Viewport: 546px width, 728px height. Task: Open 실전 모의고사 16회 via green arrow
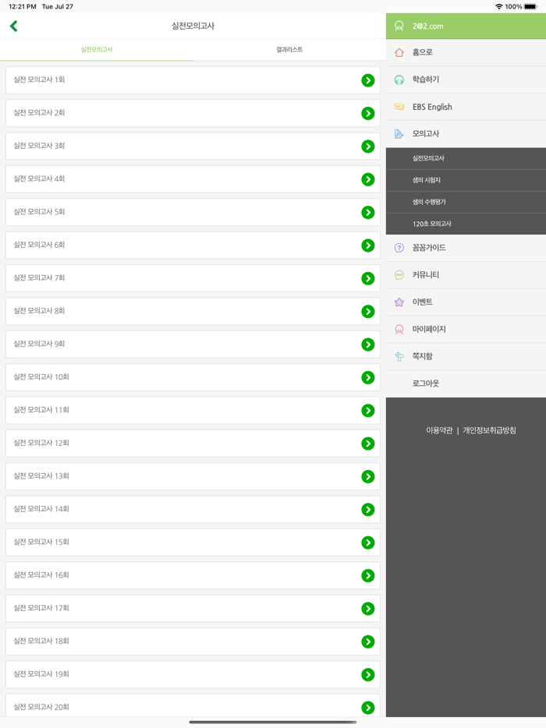pos(368,576)
